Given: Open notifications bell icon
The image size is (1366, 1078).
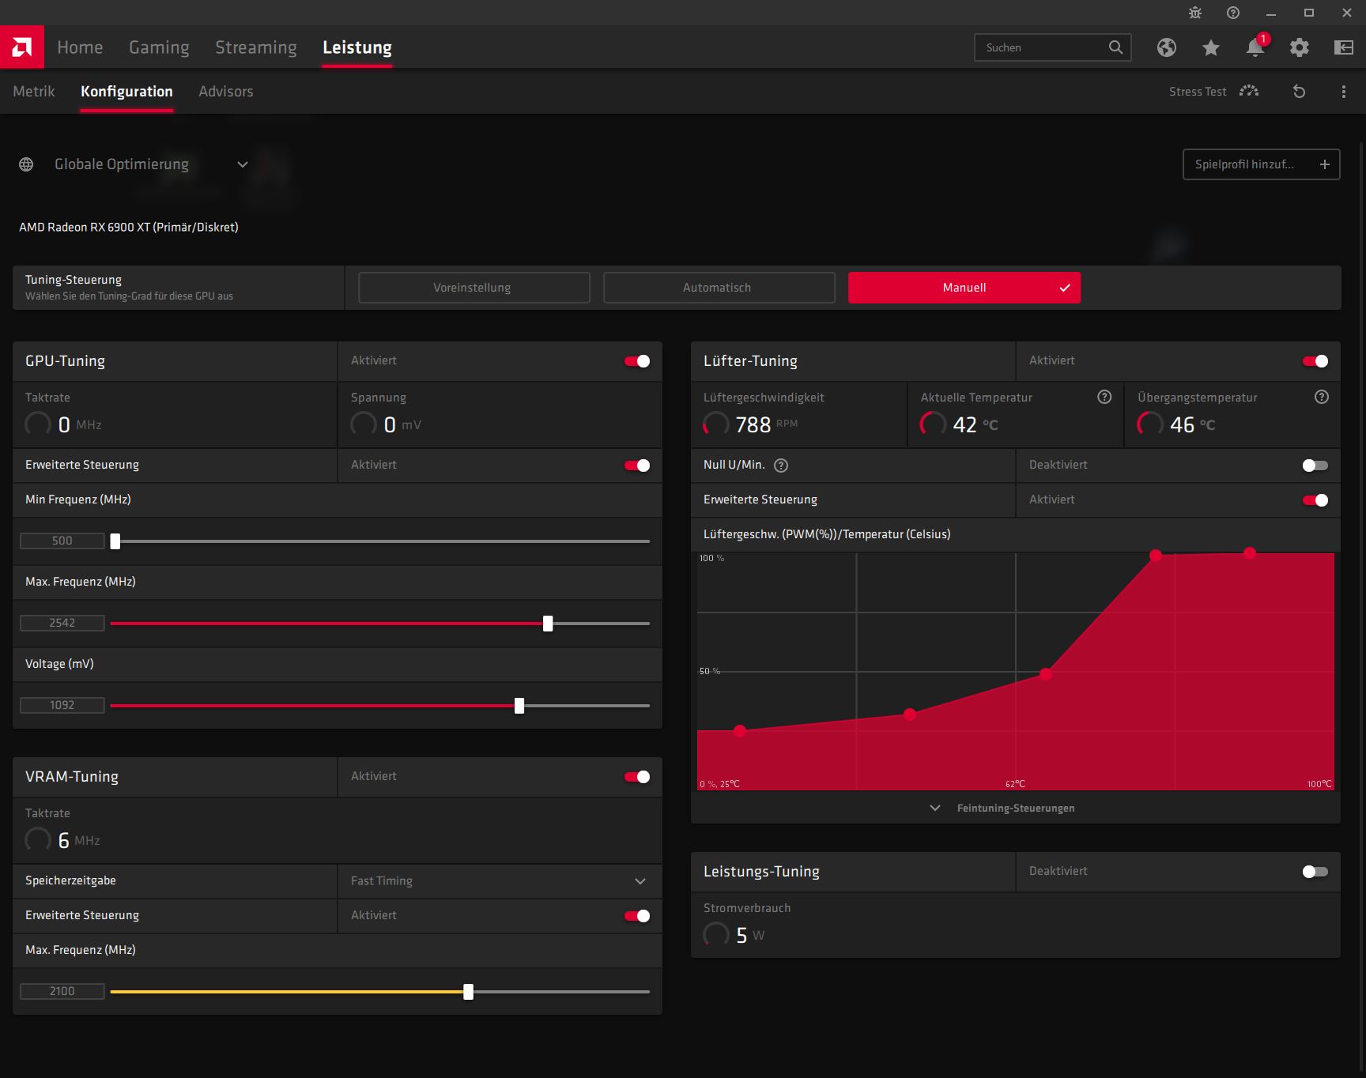Looking at the screenshot, I should pos(1255,47).
